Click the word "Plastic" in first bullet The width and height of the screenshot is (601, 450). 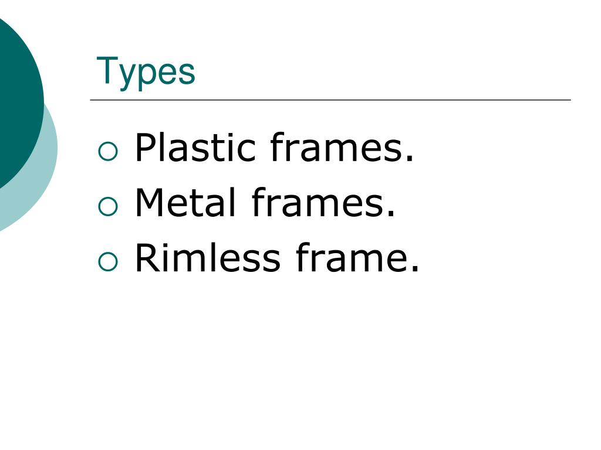coord(195,147)
